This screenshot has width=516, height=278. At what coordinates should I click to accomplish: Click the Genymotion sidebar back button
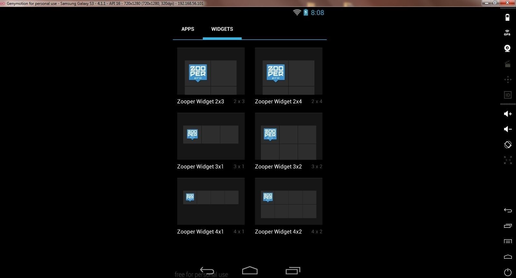pos(508,210)
